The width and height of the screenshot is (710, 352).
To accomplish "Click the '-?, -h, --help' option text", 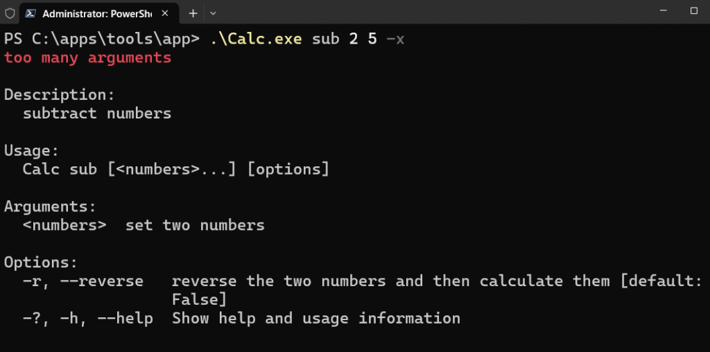I will [x=88, y=318].
